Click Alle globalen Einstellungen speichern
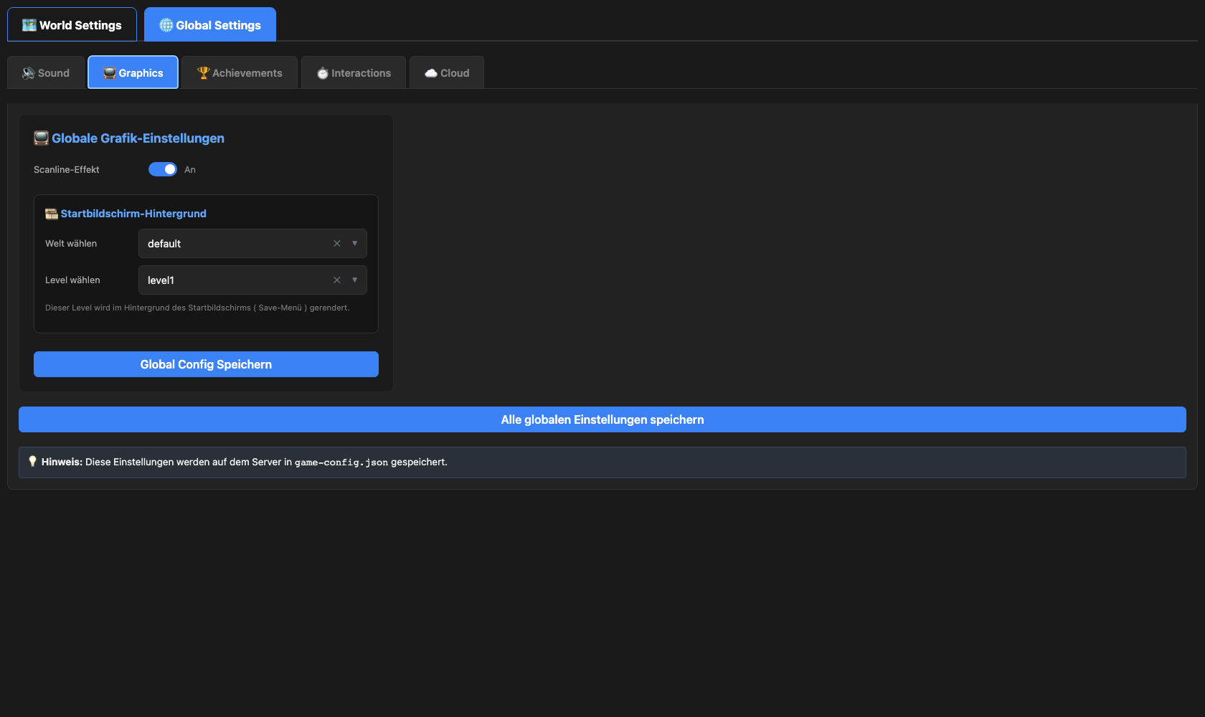This screenshot has width=1205, height=717. (602, 419)
